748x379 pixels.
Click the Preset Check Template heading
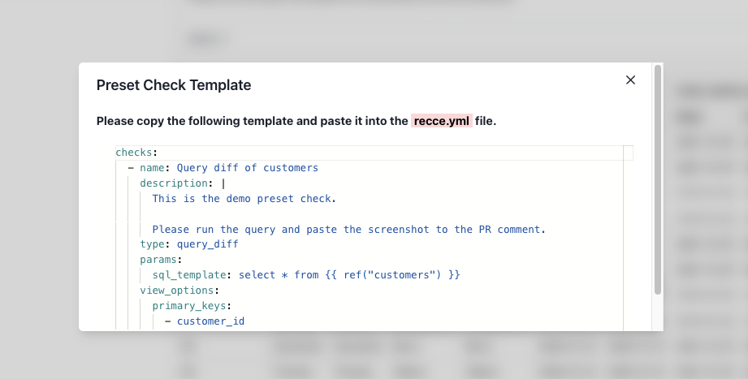tap(174, 85)
